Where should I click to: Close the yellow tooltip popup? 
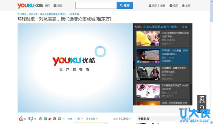pos(106,123)
